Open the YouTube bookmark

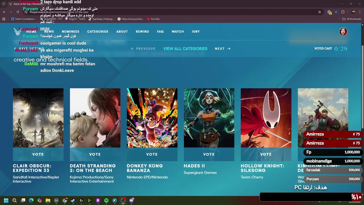pyautogui.click(x=153, y=19)
